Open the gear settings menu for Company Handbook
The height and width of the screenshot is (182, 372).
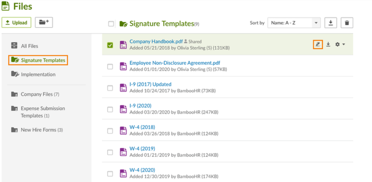tap(340, 45)
